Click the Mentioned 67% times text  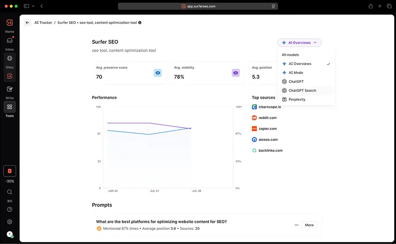coord(121,229)
